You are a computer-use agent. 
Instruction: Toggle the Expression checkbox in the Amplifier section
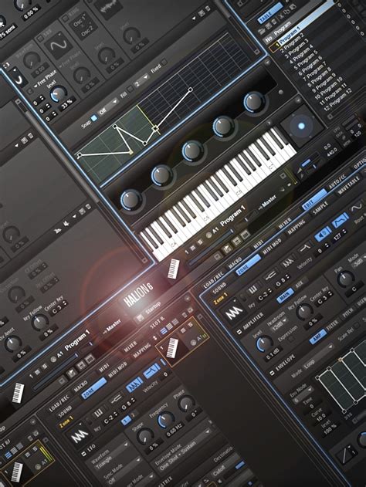click(x=290, y=340)
